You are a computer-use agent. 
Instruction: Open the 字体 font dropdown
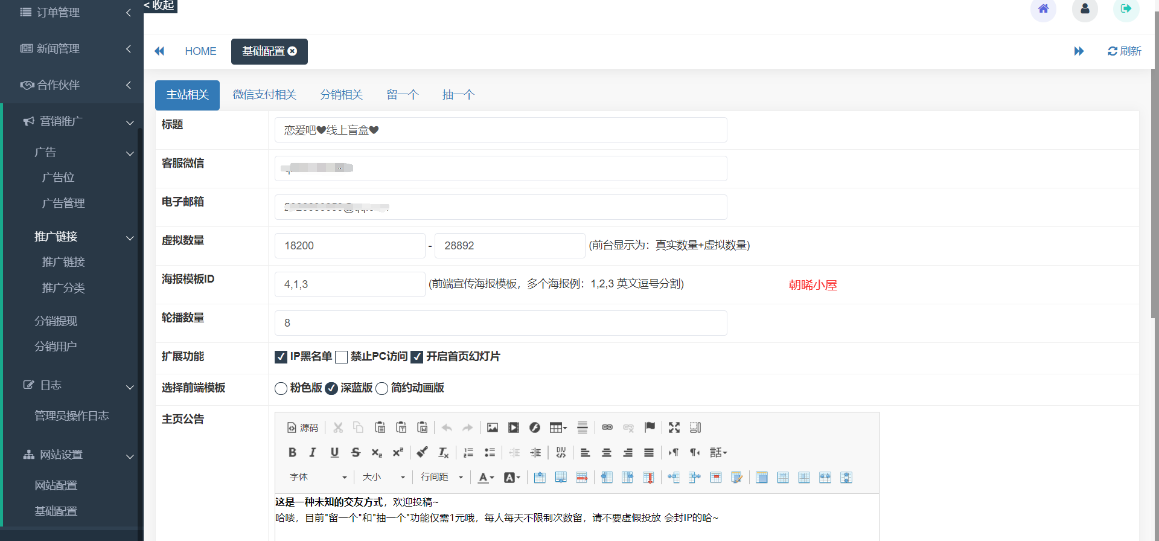[x=318, y=477]
